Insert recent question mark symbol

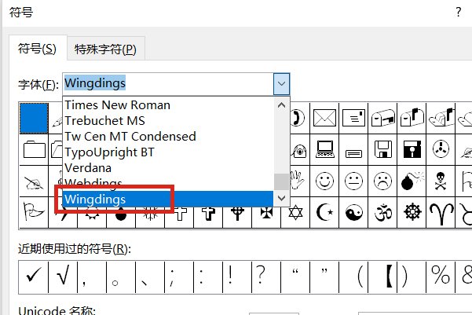(x=266, y=277)
